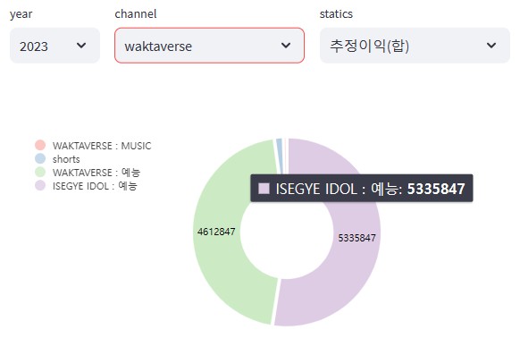Toggle WAKTAVERSE : MUSIC legend swatch

(x=40, y=146)
